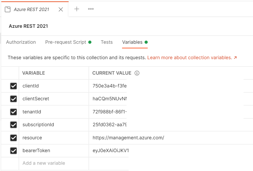
Task: Uncheck the bearerToken variable
Action: 13,151
